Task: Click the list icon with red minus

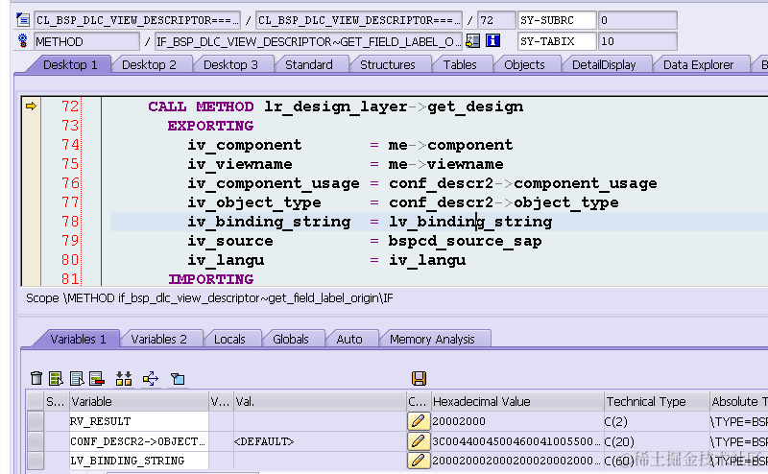Action: pyautogui.click(x=97, y=378)
